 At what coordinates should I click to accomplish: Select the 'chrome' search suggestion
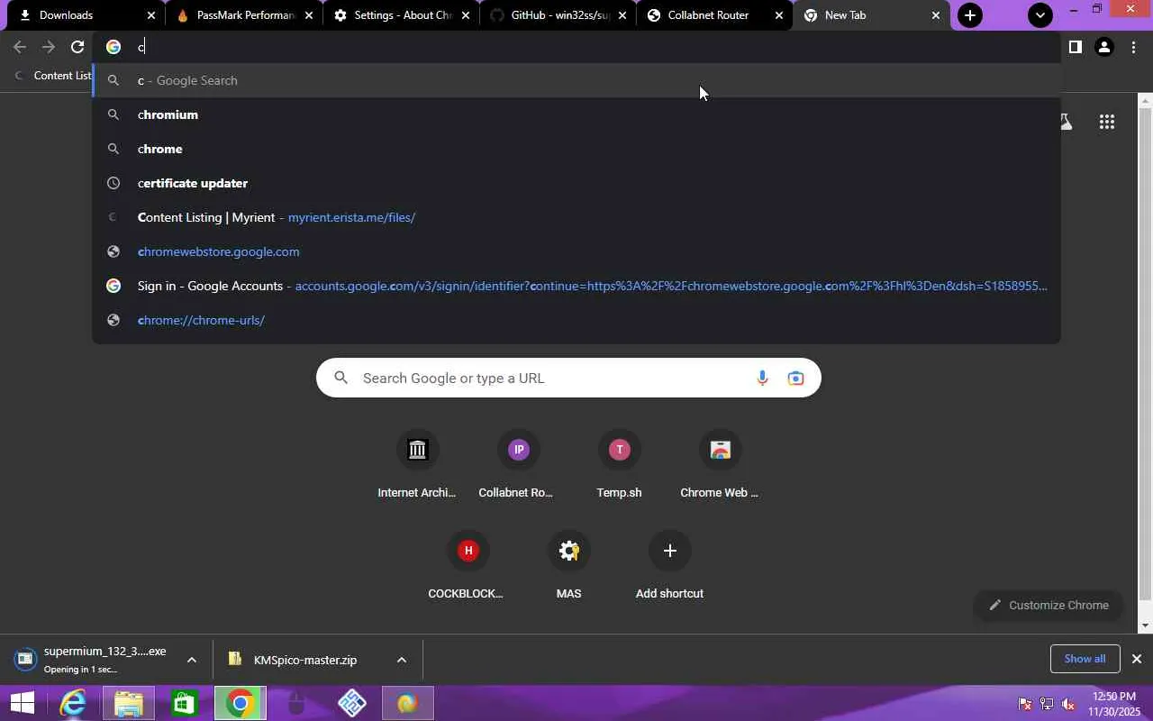576,149
